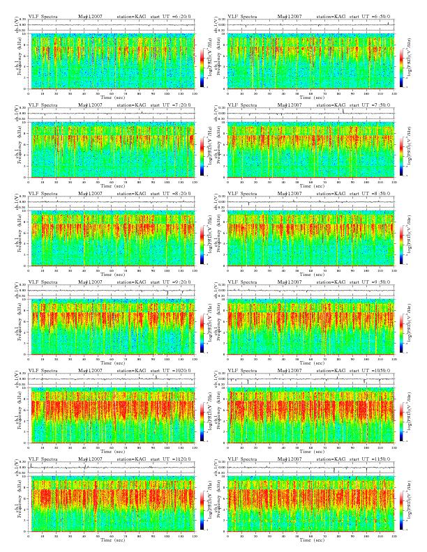Click the PSD color bar of 11:50:0 panel
427x552 pixels.
401,510
